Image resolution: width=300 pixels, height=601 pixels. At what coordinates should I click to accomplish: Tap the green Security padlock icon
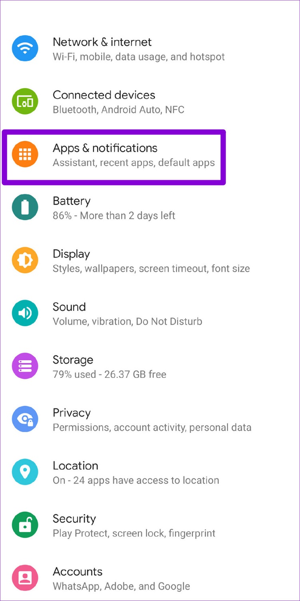[25, 525]
